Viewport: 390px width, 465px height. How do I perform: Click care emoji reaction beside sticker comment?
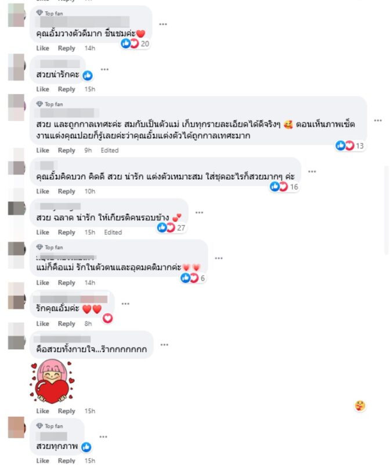[x=360, y=405]
